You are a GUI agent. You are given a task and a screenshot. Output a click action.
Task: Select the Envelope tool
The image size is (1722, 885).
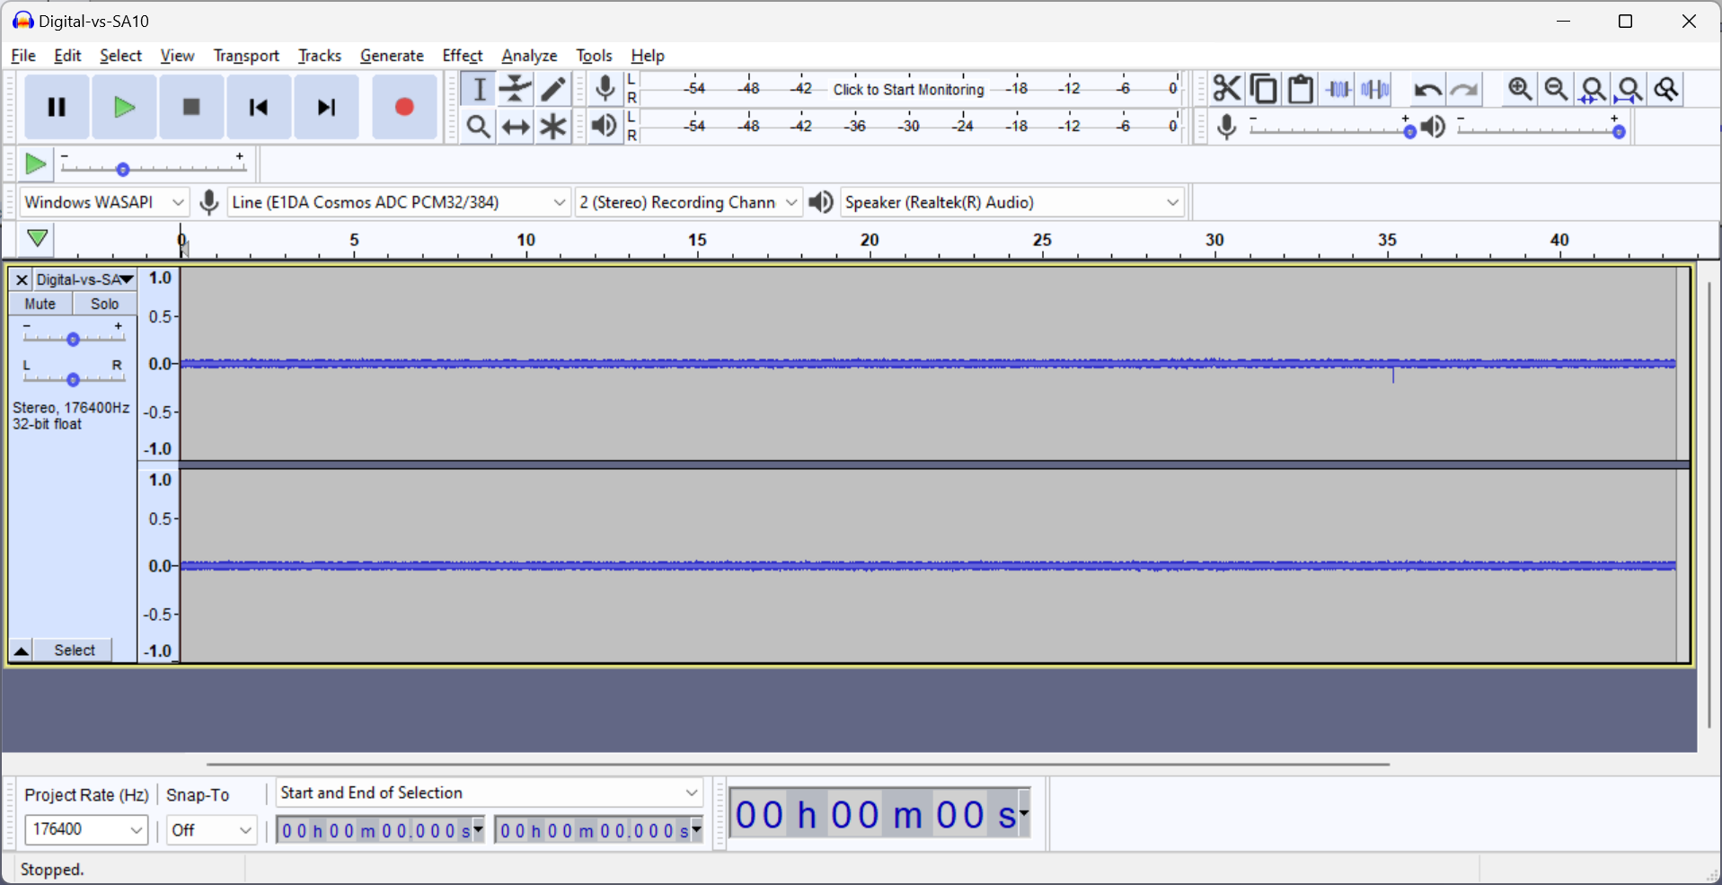coord(516,89)
